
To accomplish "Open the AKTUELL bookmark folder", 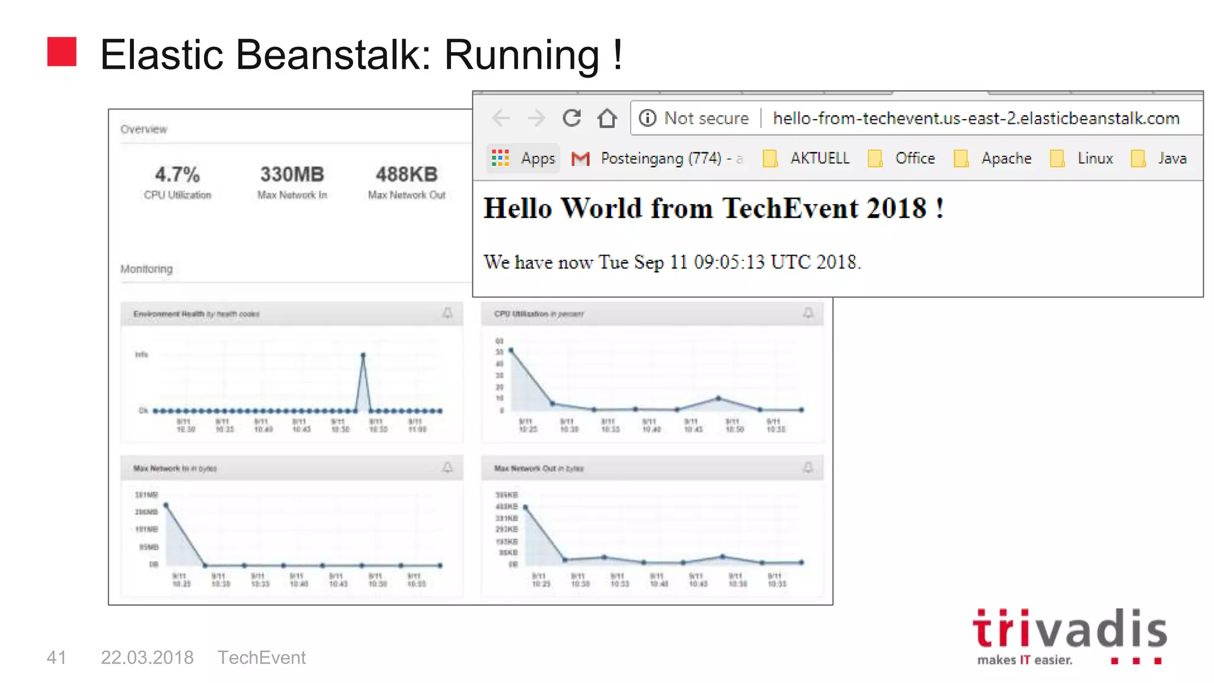I will (806, 158).
